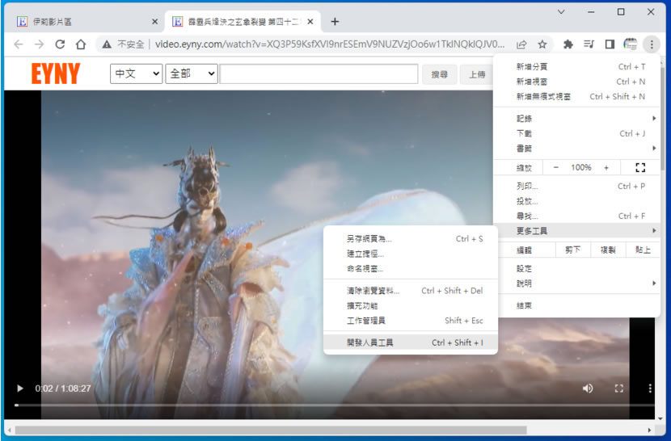The height and width of the screenshot is (441, 671).
Task: Select 投放 cast menu item
Action: pyautogui.click(x=576, y=201)
